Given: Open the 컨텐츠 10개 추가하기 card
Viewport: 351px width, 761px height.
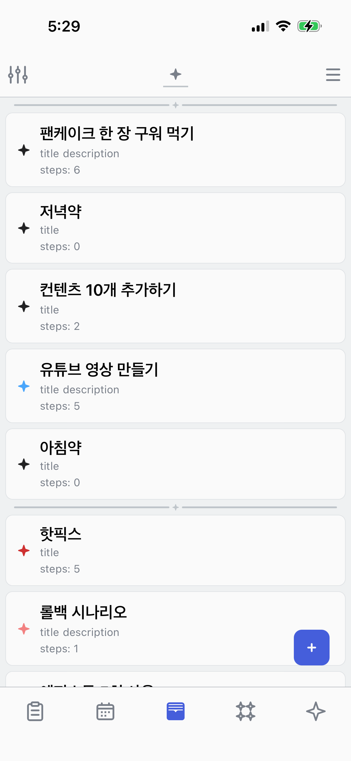Looking at the screenshot, I should [x=176, y=306].
